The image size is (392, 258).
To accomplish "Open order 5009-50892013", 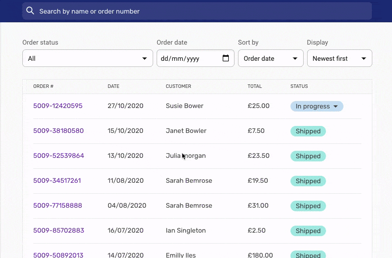I will tap(58, 255).
